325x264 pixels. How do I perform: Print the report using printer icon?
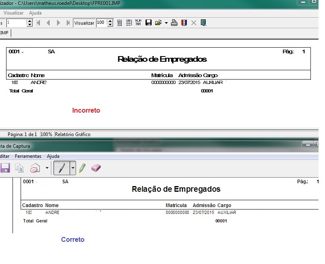pyautogui.click(x=174, y=23)
